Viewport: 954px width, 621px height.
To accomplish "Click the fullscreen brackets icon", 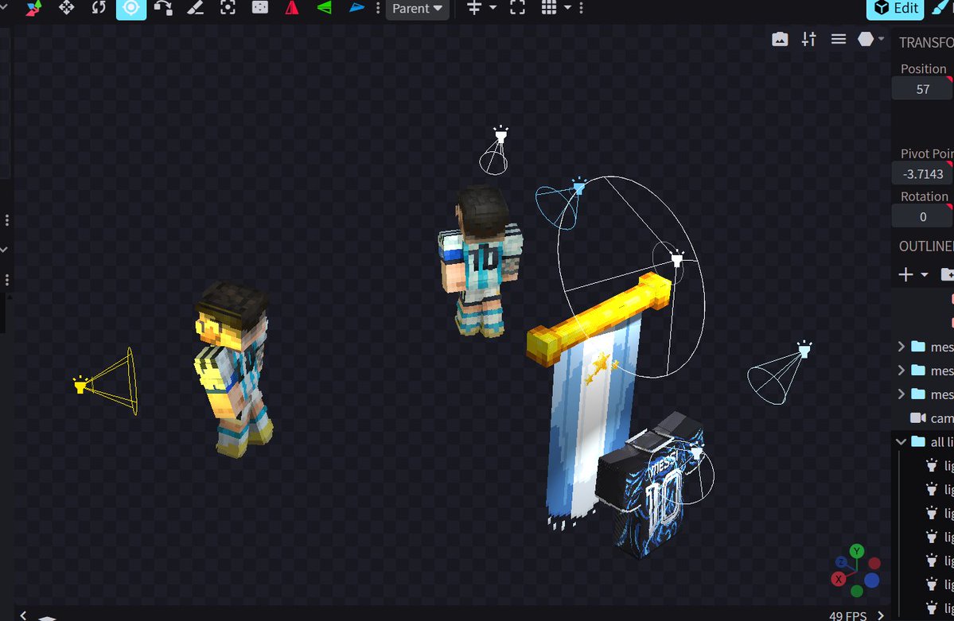I will click(x=517, y=8).
